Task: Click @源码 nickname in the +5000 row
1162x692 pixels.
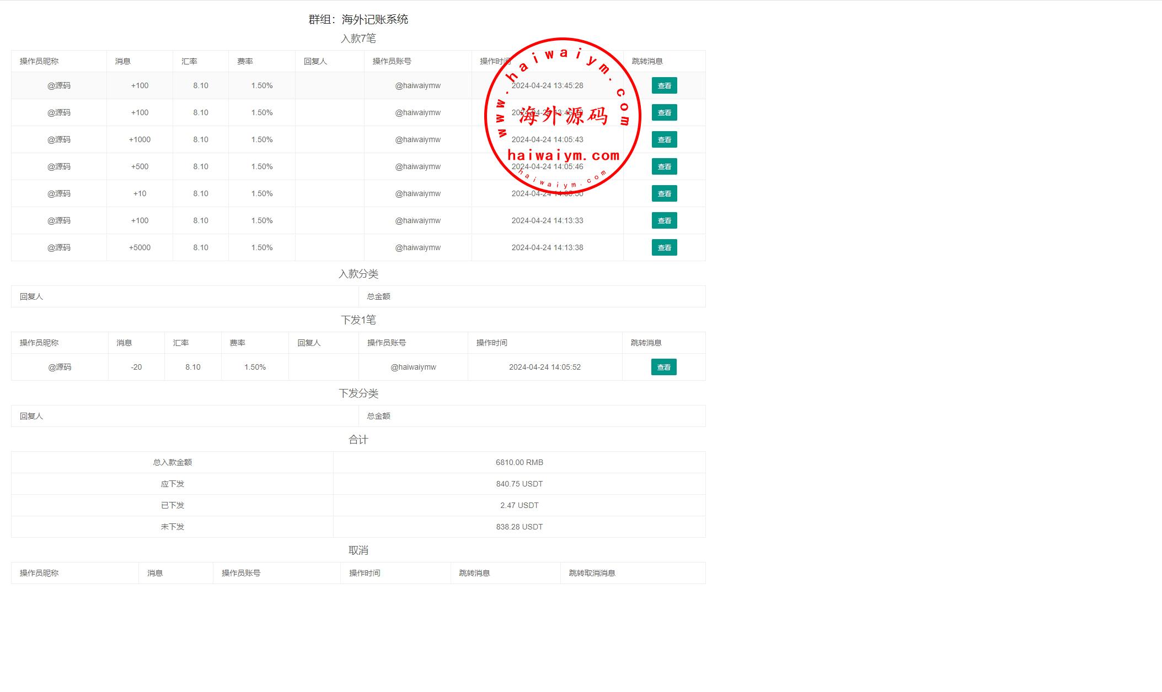Action: [59, 247]
